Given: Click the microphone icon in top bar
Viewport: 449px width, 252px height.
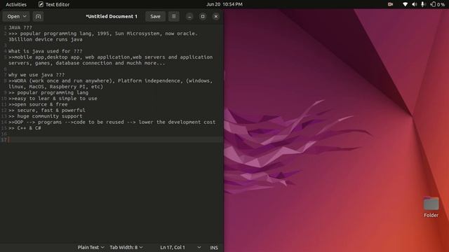Looking at the screenshot, I should point(422,4).
